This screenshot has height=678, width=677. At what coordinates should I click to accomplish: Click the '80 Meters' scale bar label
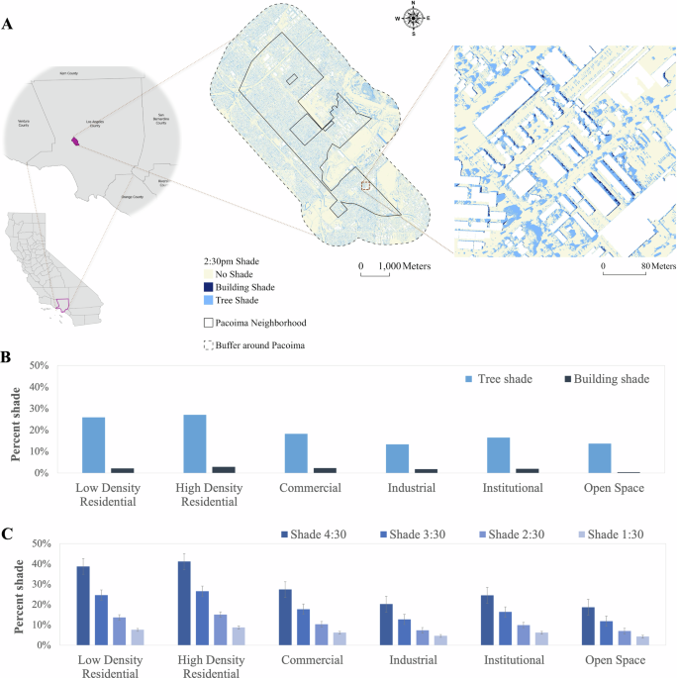(x=659, y=266)
